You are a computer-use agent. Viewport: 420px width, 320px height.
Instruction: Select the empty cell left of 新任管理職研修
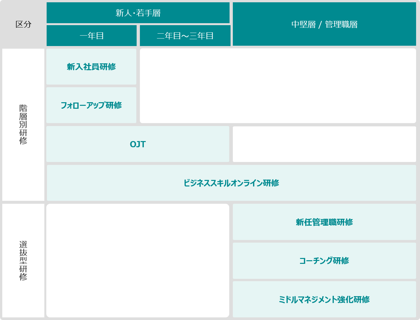[x=138, y=260]
